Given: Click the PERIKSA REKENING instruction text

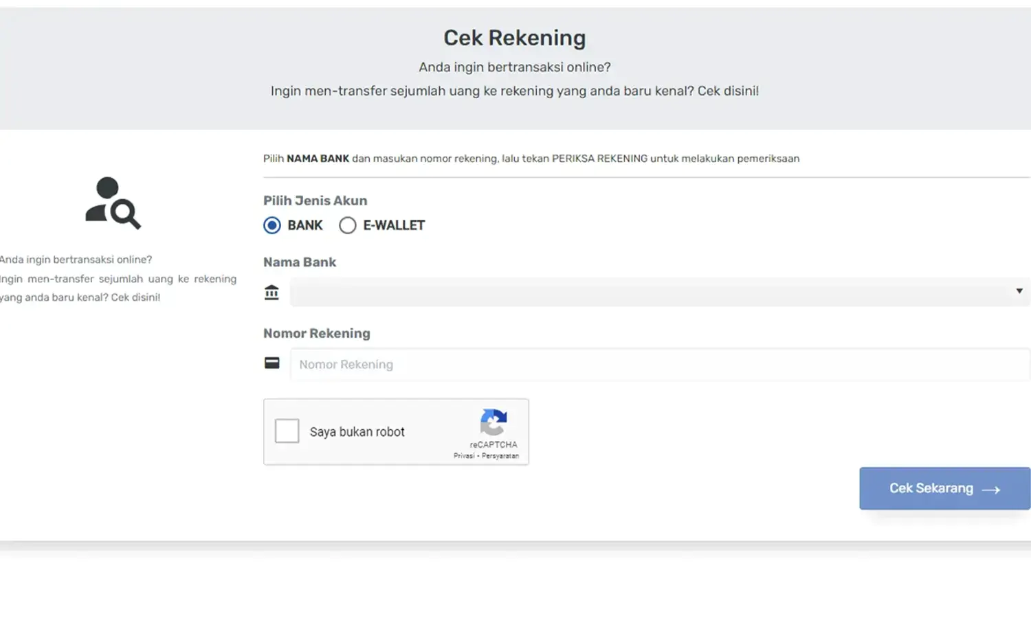Looking at the screenshot, I should [x=599, y=159].
